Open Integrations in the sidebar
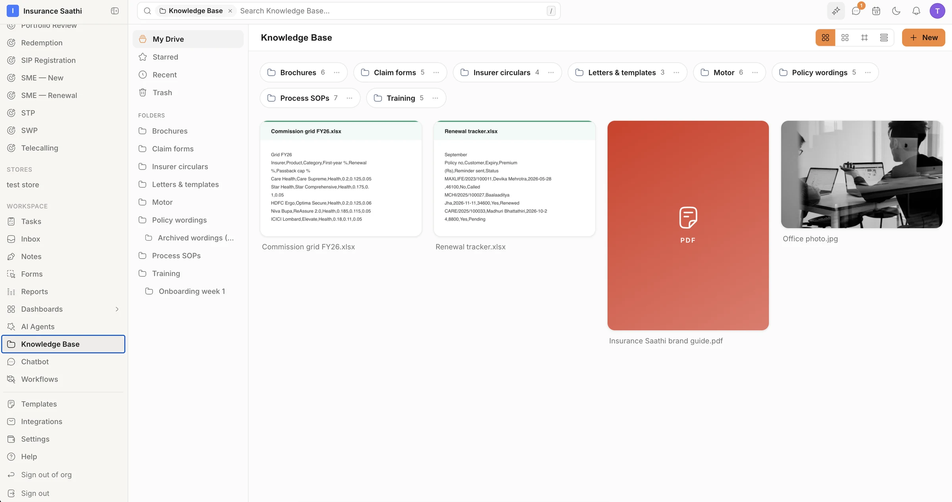Viewport: 952px width, 502px height. click(63, 422)
